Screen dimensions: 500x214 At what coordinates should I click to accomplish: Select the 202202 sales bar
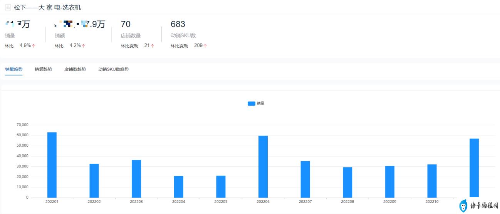point(94,181)
